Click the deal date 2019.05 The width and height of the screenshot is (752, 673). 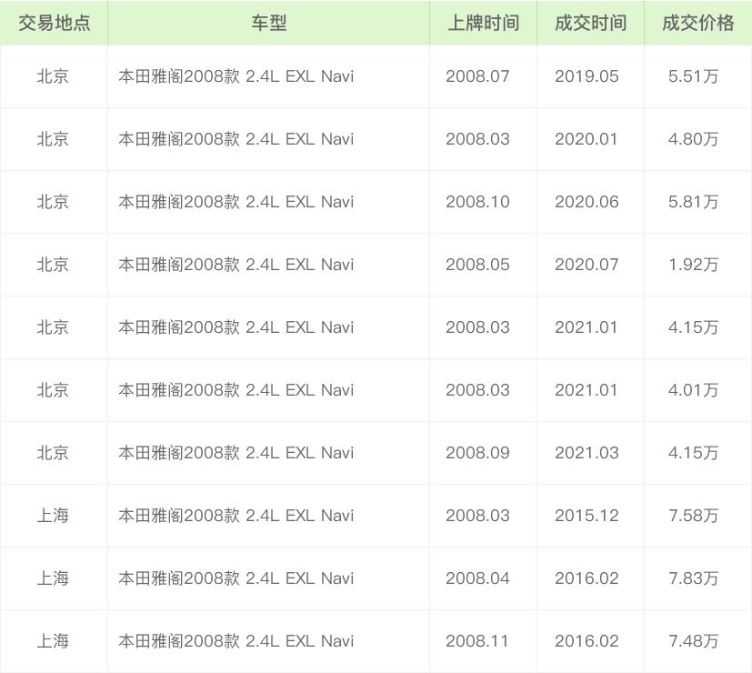[x=587, y=76]
